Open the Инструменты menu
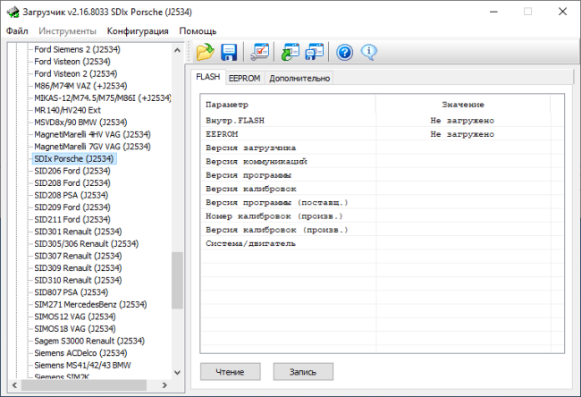 coord(67,31)
